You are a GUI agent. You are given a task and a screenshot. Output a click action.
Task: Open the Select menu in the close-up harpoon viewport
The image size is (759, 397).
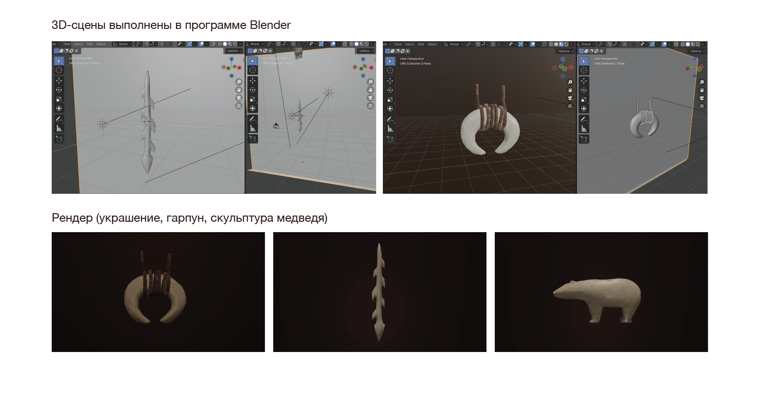[78, 44]
